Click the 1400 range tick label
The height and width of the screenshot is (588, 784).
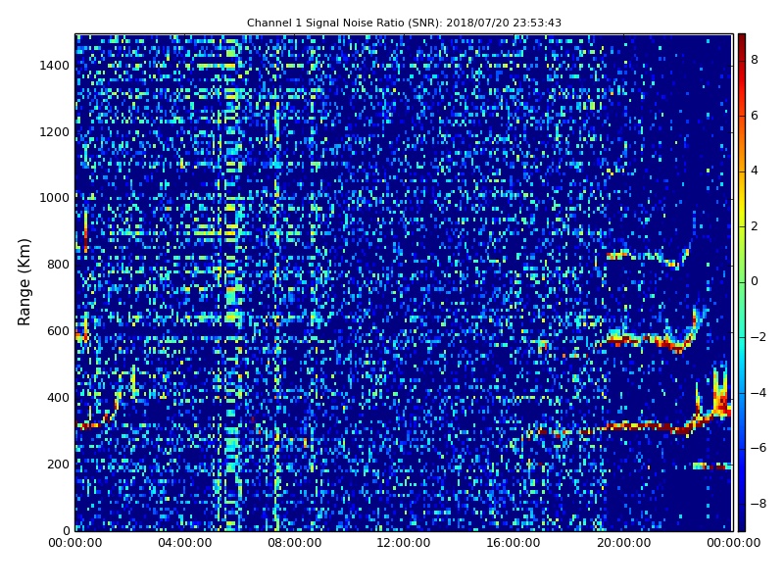tap(55, 66)
